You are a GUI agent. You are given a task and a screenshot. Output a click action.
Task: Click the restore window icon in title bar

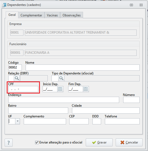coord(131,5)
